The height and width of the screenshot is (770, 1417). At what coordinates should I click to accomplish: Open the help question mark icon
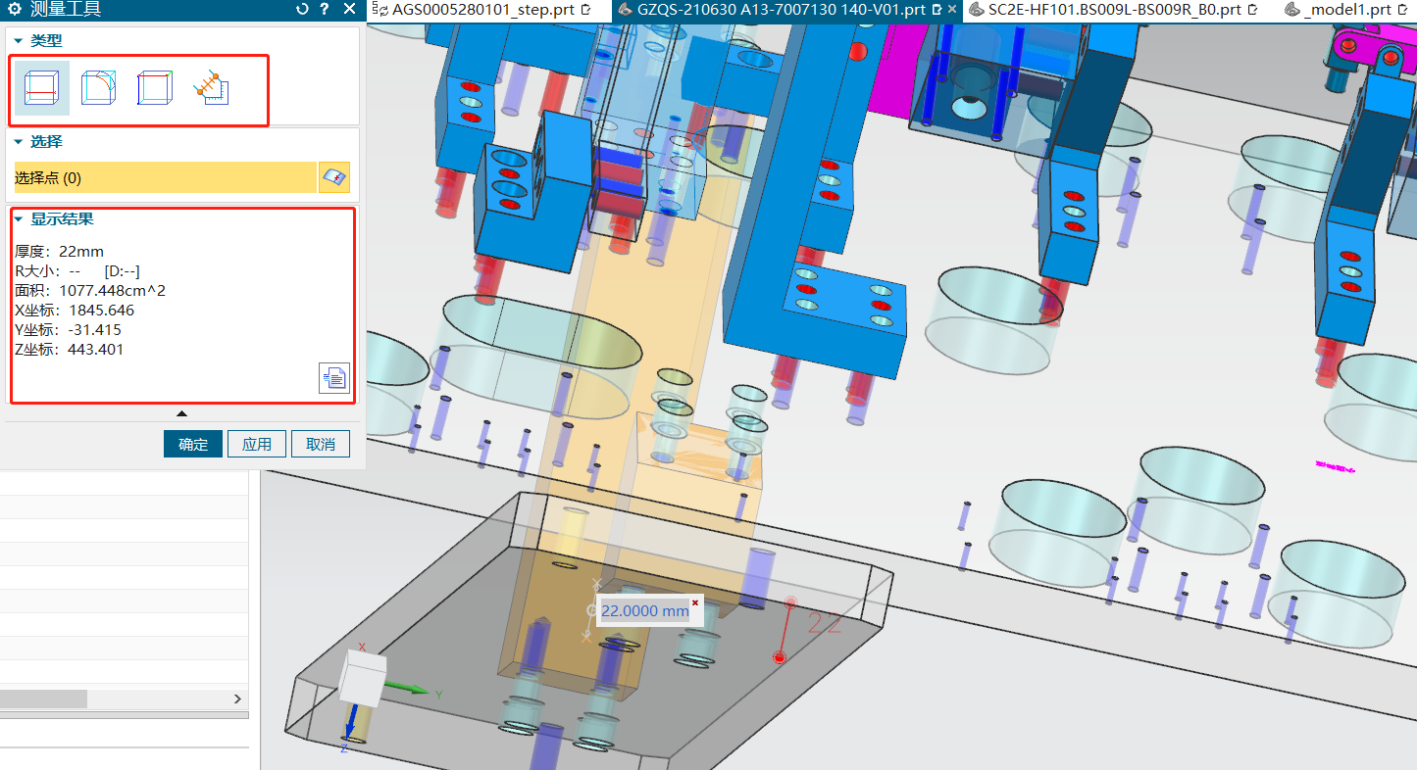[325, 9]
